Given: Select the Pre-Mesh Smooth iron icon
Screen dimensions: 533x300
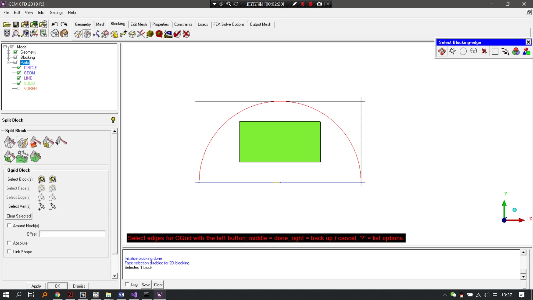Looking at the screenshot, I should pos(168,34).
